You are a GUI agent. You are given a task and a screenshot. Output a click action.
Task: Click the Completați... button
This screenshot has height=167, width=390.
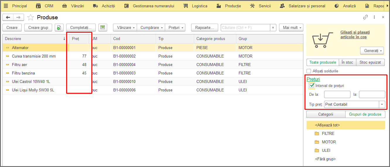pos(81,27)
